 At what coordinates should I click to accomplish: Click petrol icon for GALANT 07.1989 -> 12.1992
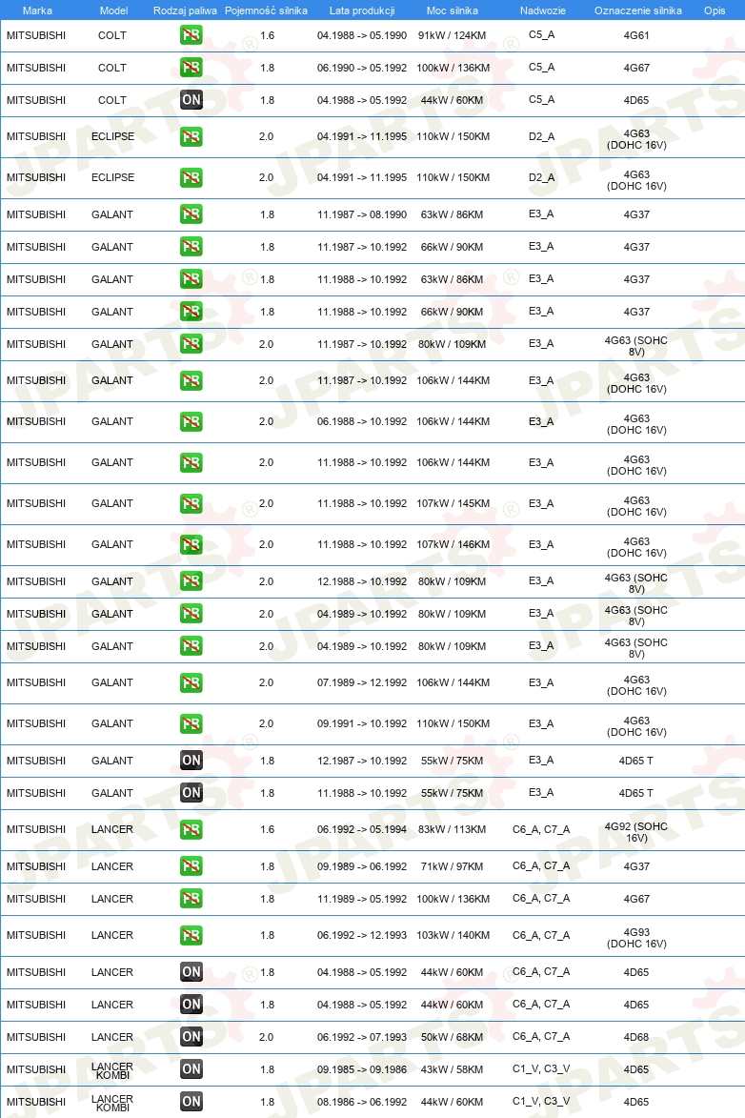[191, 683]
